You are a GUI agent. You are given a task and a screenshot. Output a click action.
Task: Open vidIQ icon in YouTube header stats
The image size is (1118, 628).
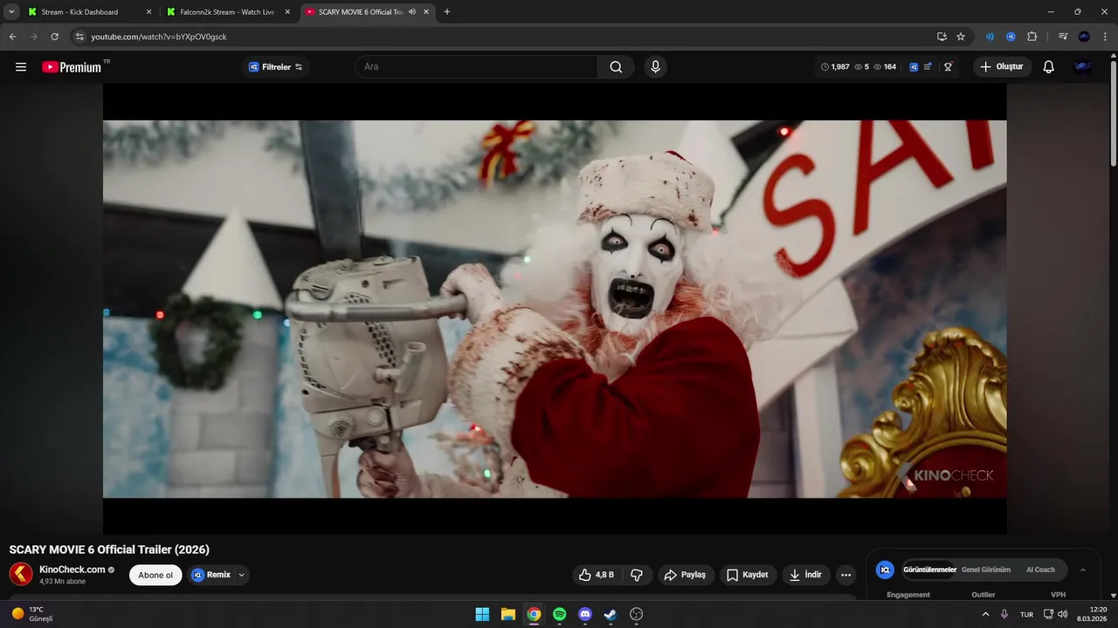[x=914, y=67]
